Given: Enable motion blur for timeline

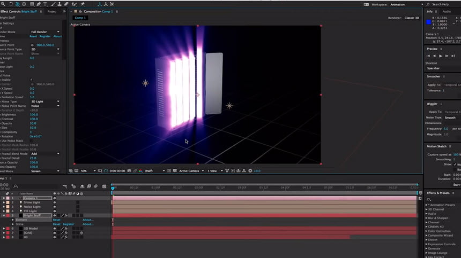Looking at the screenshot, I should coord(95,186).
